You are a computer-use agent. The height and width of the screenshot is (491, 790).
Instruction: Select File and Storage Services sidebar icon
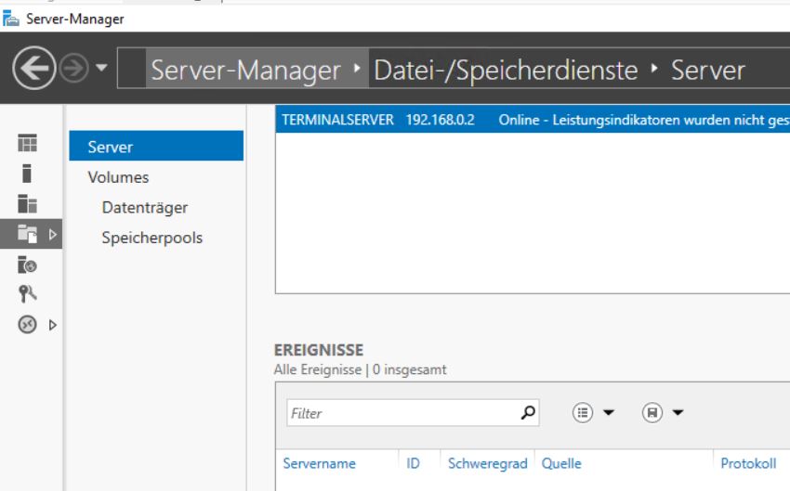tap(27, 234)
